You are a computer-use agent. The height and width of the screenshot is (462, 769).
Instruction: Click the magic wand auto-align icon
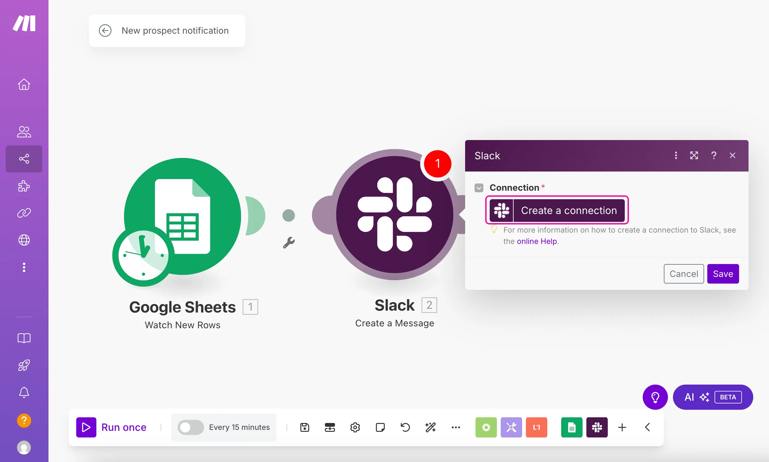(430, 427)
